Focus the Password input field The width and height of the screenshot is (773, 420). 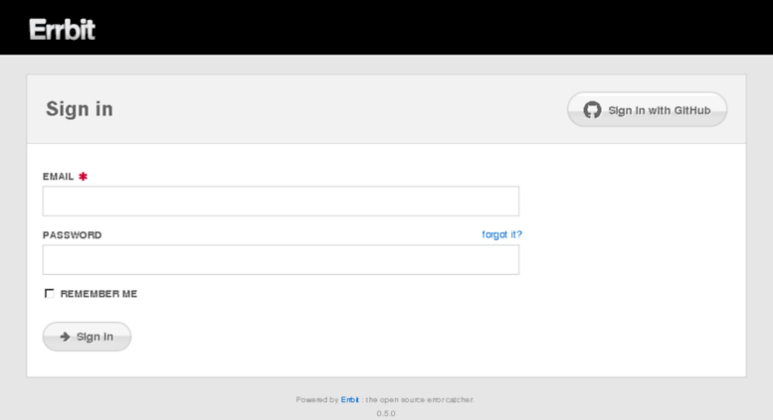pyautogui.click(x=281, y=260)
